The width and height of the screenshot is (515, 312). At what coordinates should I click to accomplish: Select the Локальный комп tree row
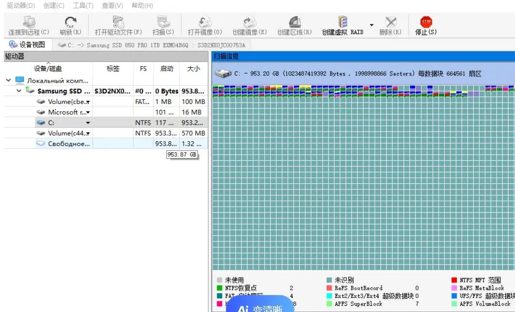pyautogui.click(x=106, y=80)
